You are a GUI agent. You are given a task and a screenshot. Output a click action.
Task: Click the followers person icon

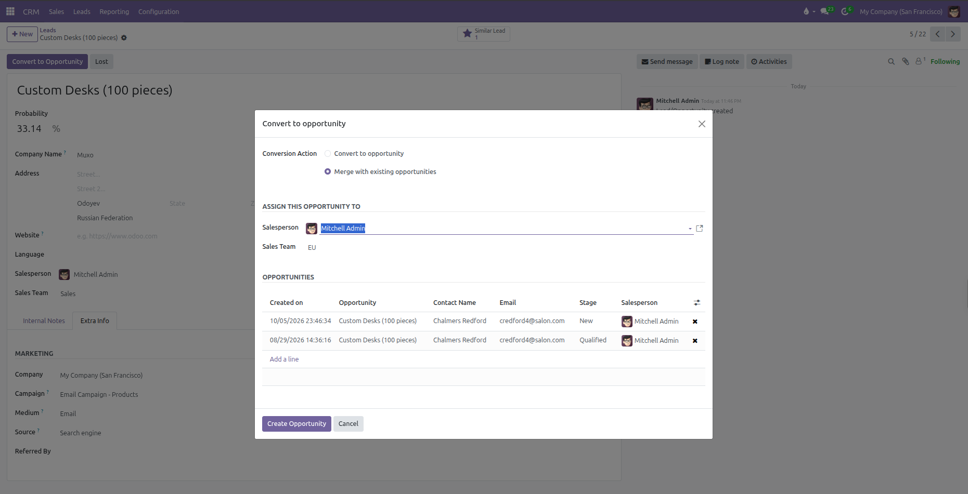point(920,61)
